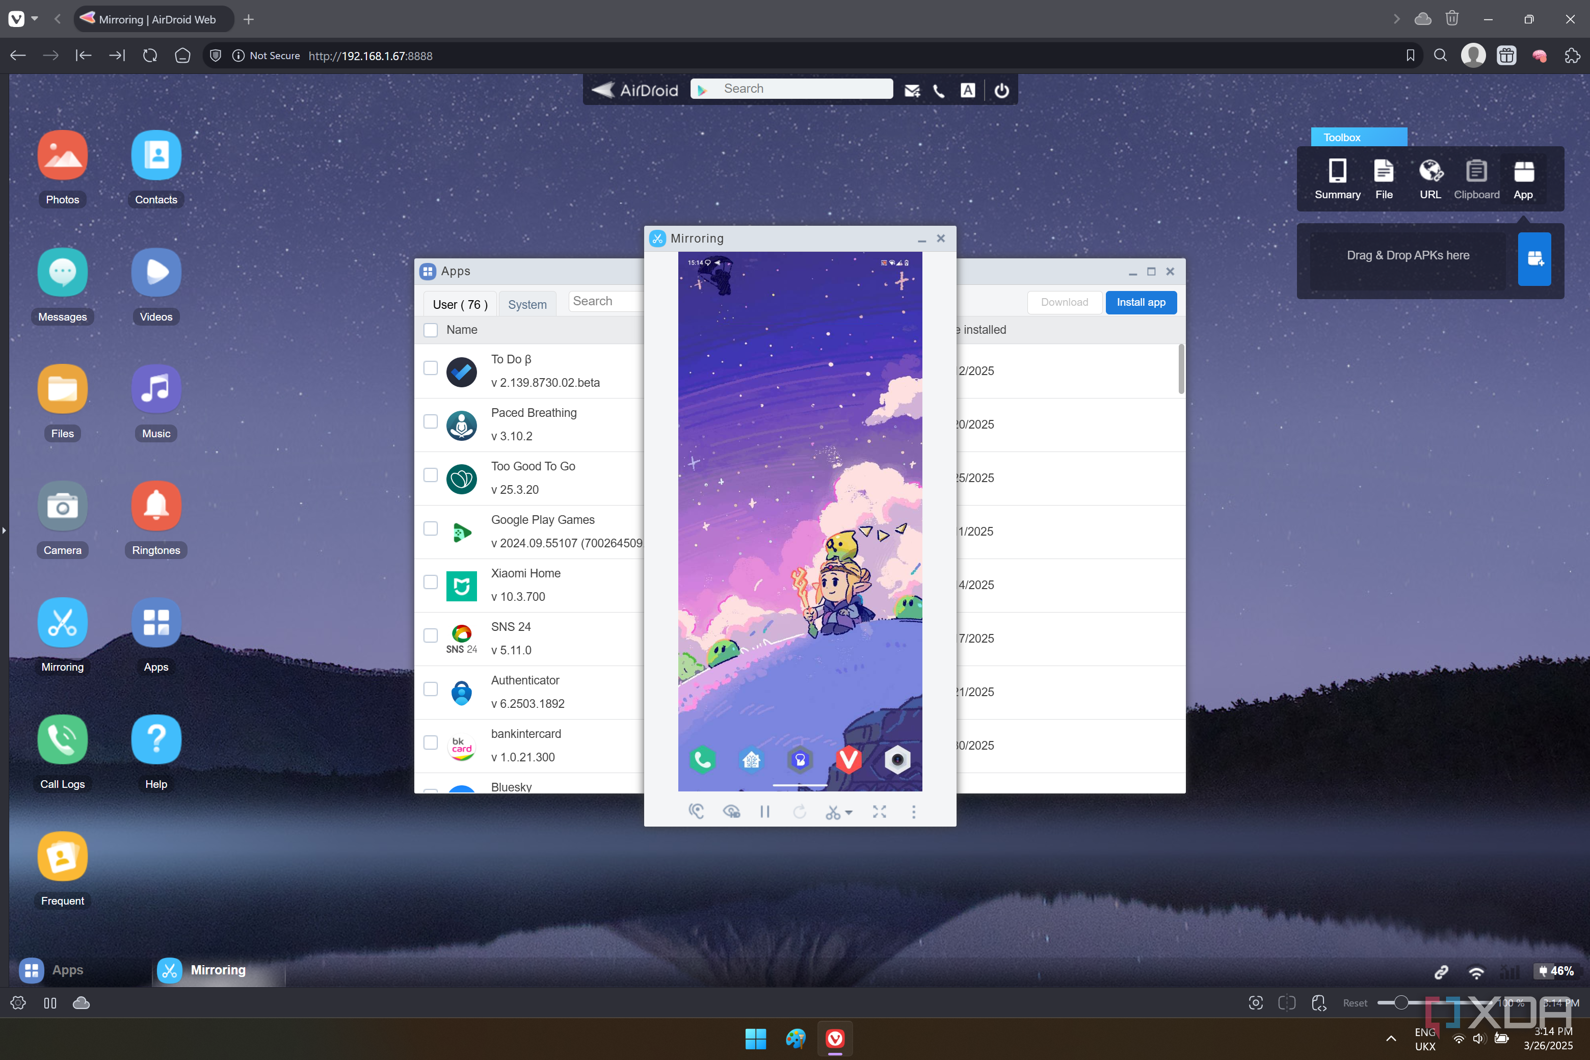Select the Toolbox App tab
The width and height of the screenshot is (1590, 1060).
1523,179
